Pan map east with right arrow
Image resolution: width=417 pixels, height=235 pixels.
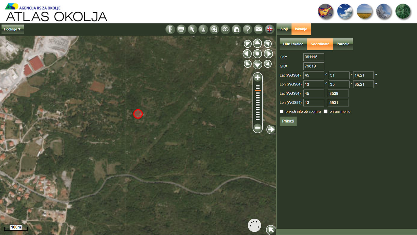pos(268,54)
